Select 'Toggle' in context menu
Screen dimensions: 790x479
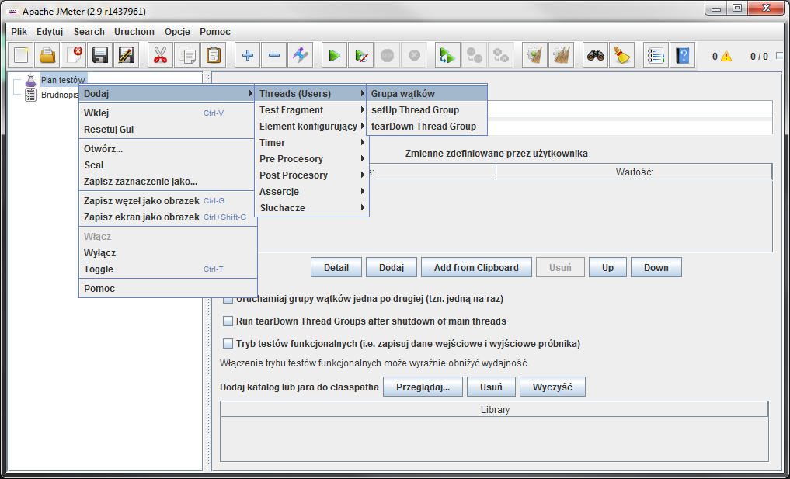point(168,269)
